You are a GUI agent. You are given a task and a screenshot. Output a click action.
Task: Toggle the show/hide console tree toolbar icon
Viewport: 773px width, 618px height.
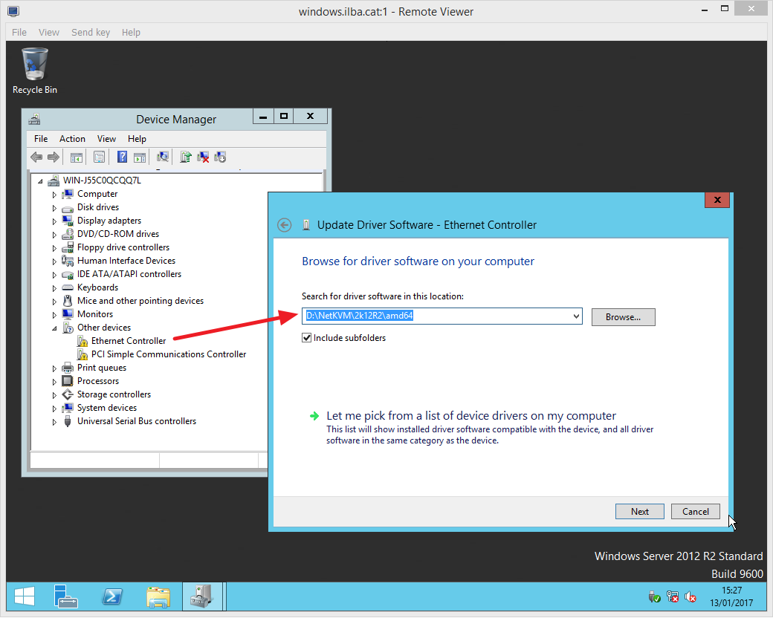point(77,157)
